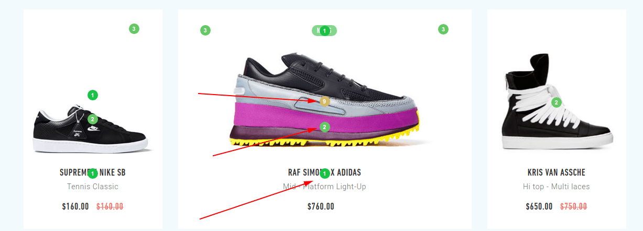Click marker 3 in the Supreme Nike card
The height and width of the screenshot is (231, 643).
click(x=134, y=29)
